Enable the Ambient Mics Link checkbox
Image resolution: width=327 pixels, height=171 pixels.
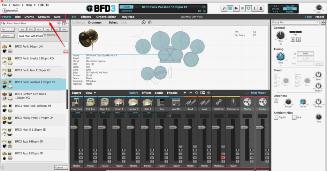(x=294, y=117)
